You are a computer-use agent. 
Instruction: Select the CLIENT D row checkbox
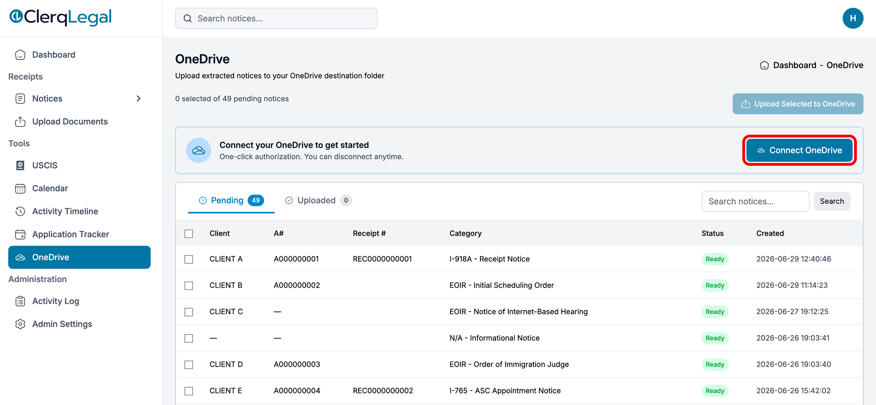pos(189,365)
